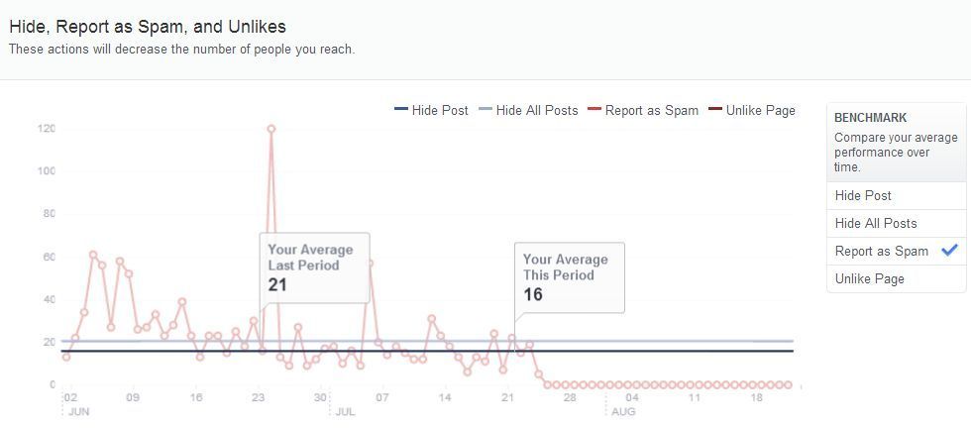Select Hide Post in the Benchmark panel
The width and height of the screenshot is (971, 428).
click(863, 196)
